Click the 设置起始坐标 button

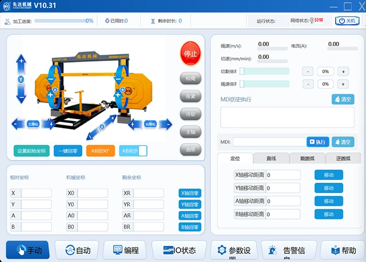point(32,151)
